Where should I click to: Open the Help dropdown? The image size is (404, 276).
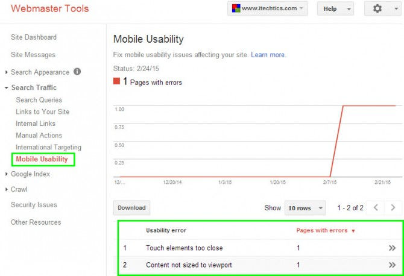click(335, 9)
